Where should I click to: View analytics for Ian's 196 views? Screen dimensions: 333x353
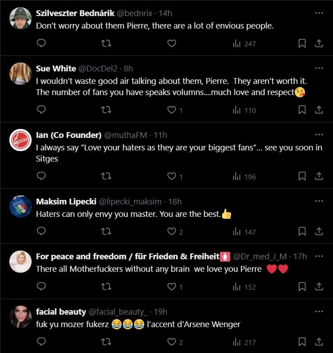click(244, 176)
